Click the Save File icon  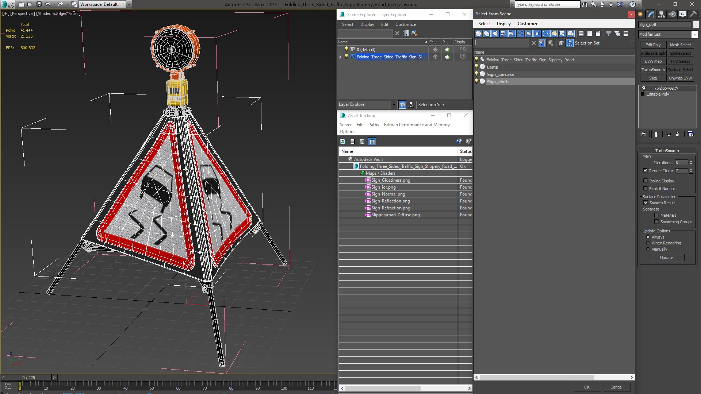click(39, 4)
